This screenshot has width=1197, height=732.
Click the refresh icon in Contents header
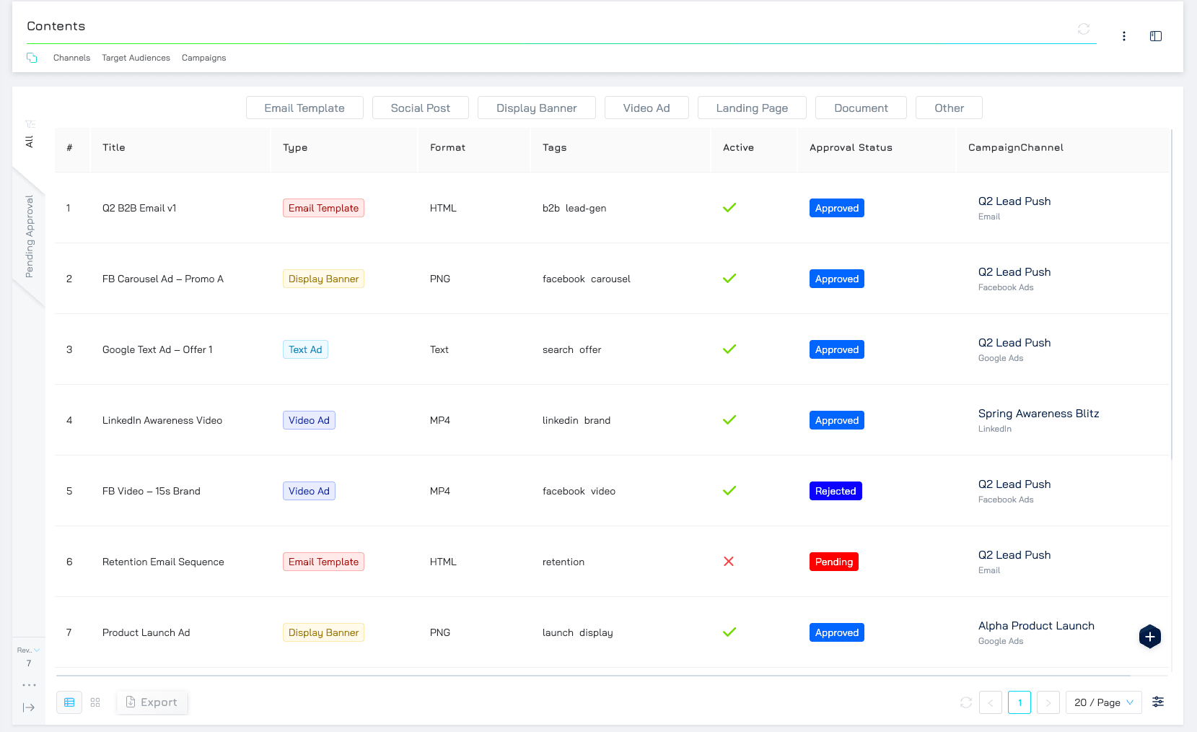point(1083,29)
